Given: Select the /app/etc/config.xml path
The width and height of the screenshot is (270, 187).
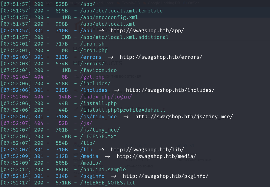Looking at the screenshot, I should 109,17.
